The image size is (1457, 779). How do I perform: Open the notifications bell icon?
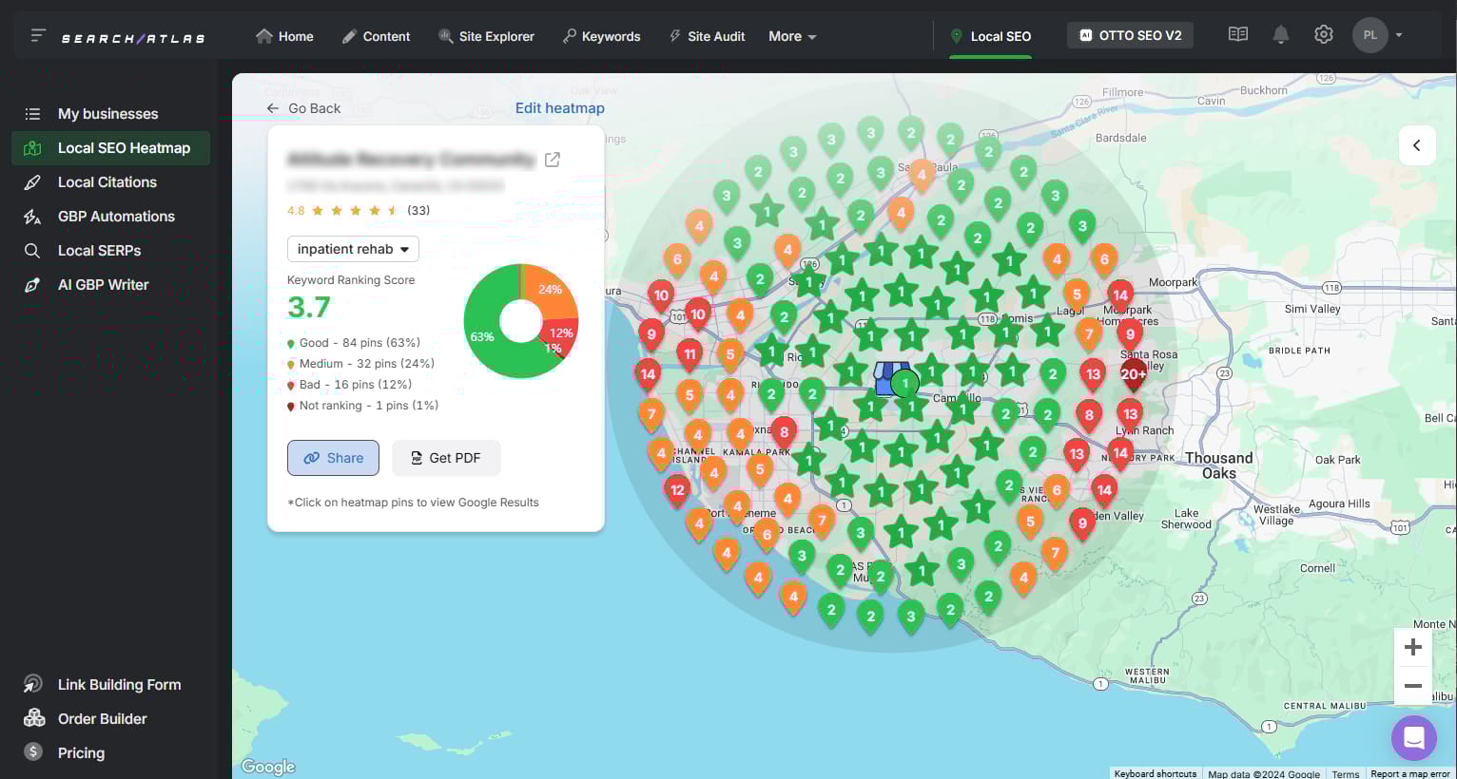point(1281,35)
